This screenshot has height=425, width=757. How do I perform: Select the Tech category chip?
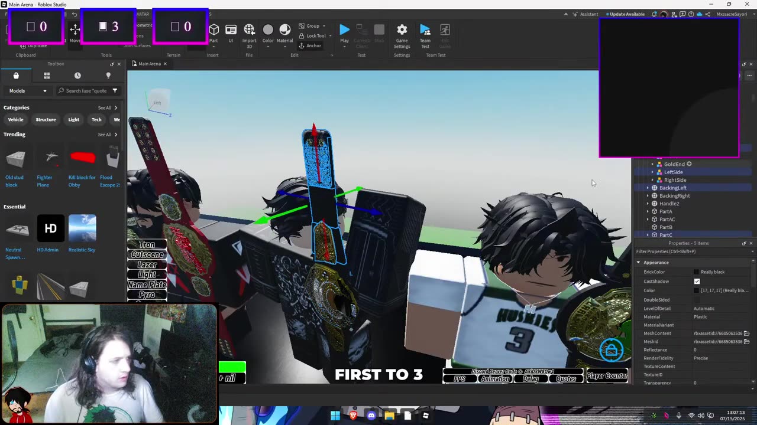pos(96,119)
